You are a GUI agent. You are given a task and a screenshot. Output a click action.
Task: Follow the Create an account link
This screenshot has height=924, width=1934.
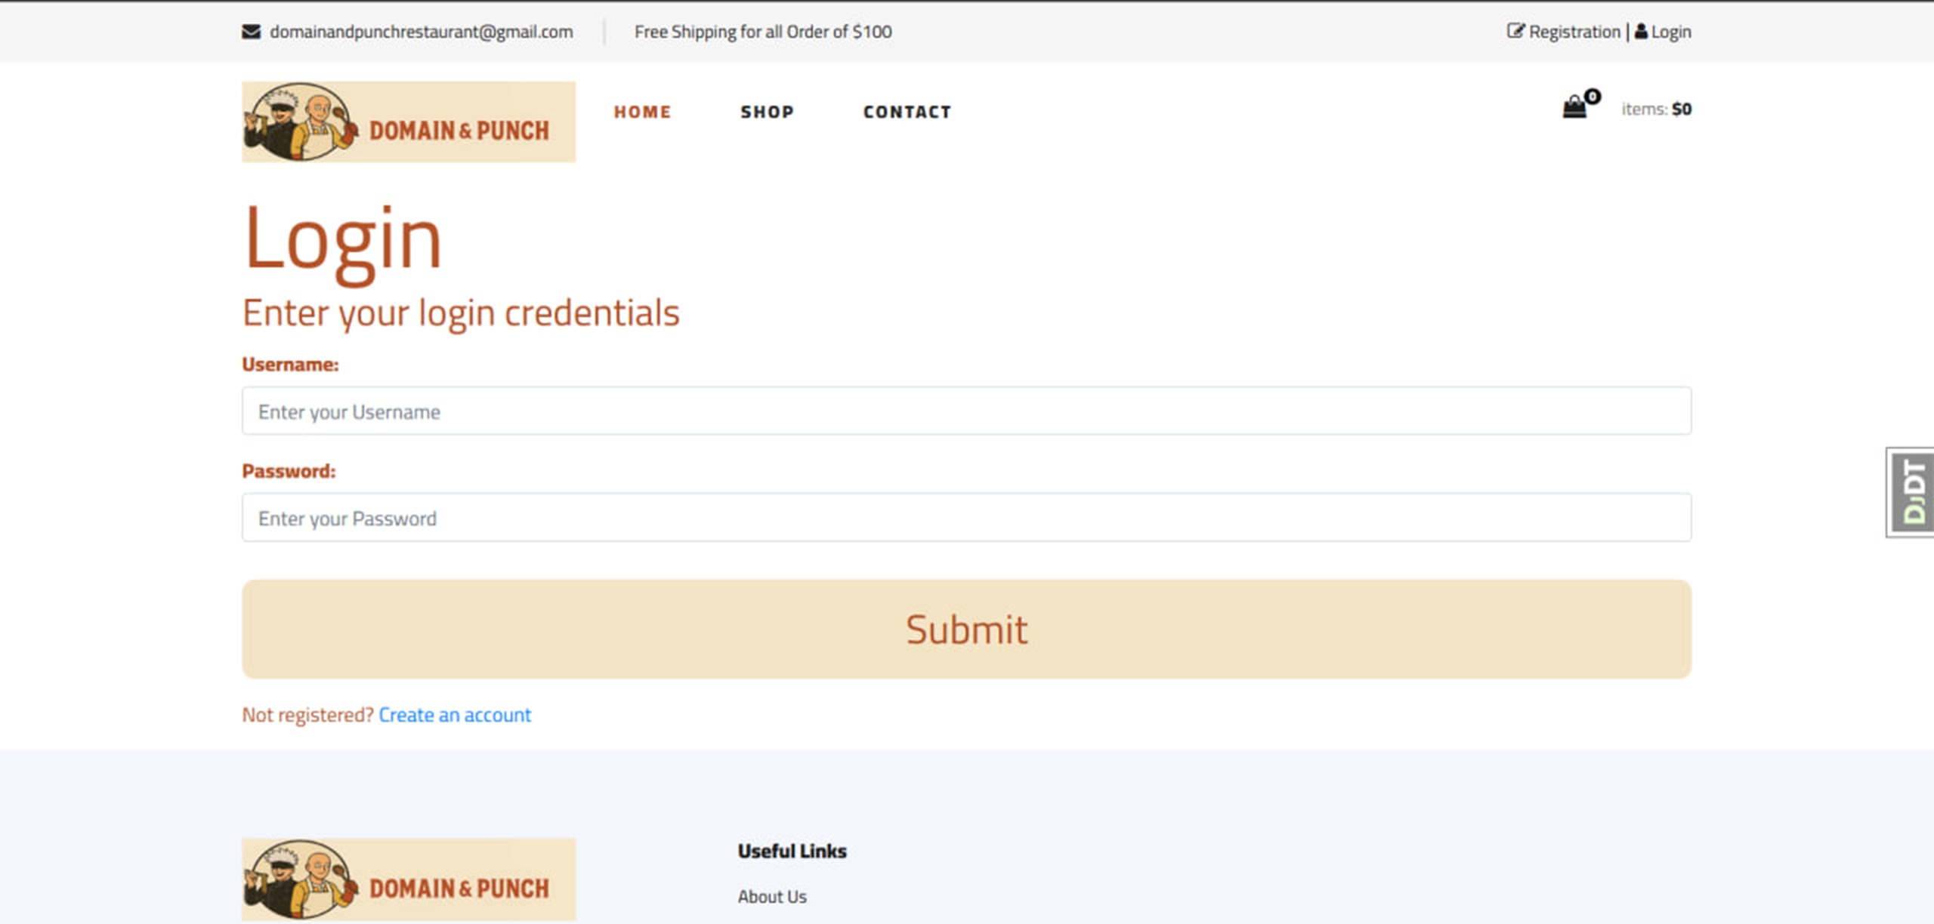point(455,715)
